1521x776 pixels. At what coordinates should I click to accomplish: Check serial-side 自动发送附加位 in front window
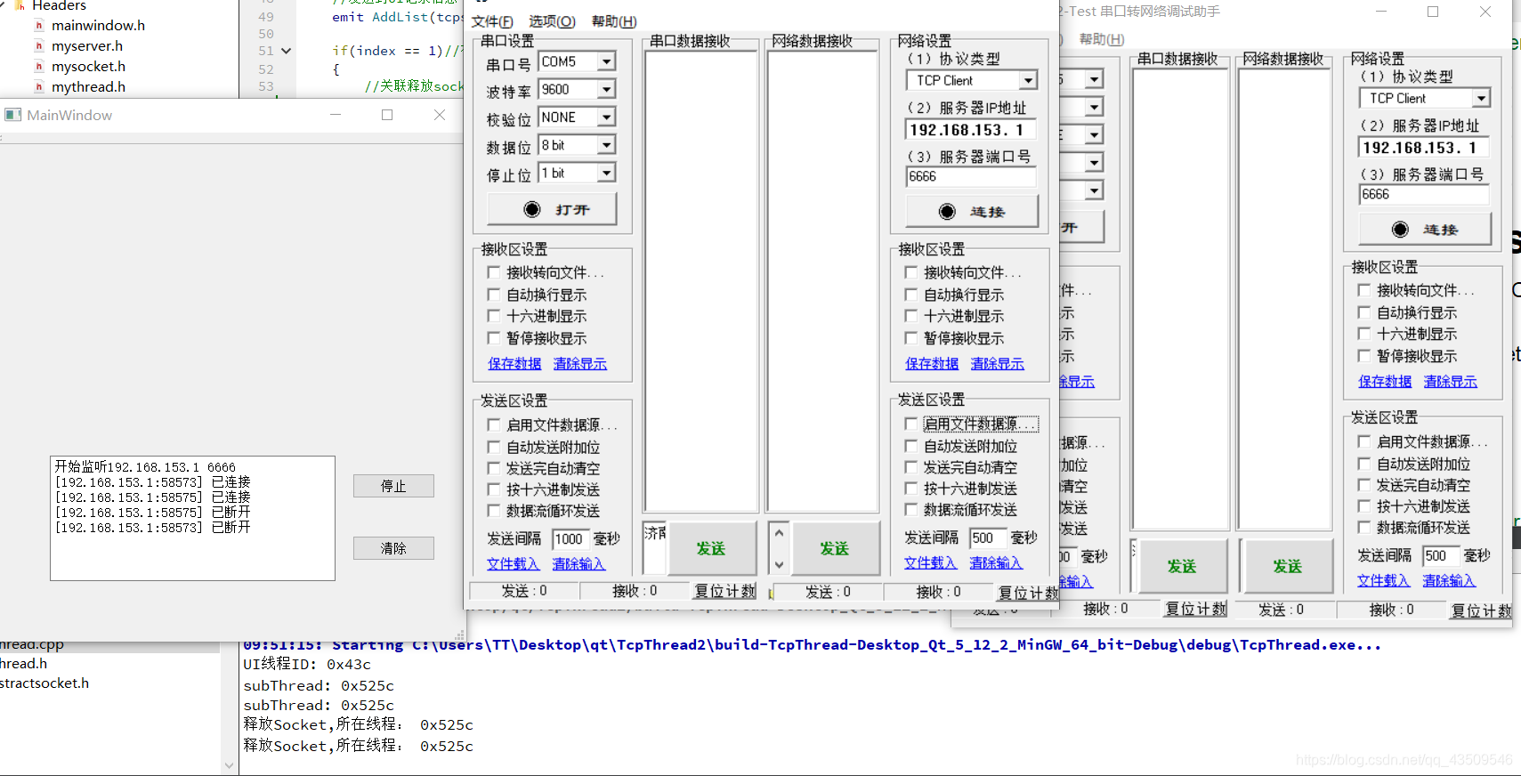494,447
